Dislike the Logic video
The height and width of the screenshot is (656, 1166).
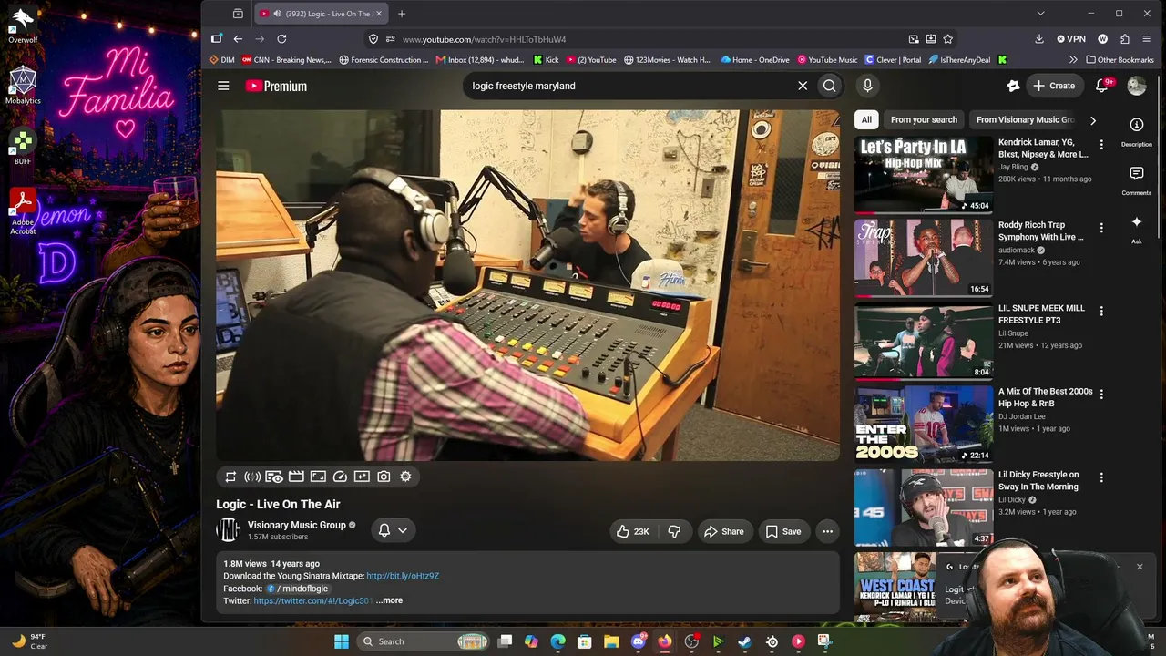674,531
